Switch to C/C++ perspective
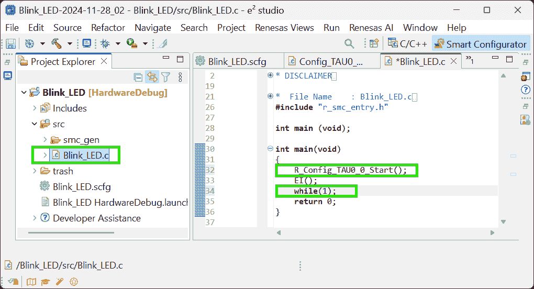The height and width of the screenshot is (289, 534). point(407,44)
